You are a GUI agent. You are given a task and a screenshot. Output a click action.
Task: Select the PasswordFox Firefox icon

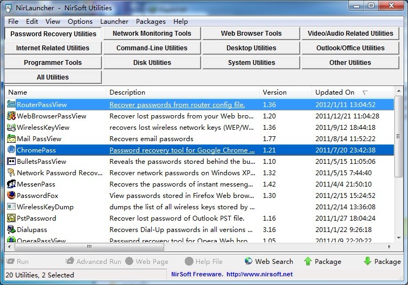tap(11, 195)
